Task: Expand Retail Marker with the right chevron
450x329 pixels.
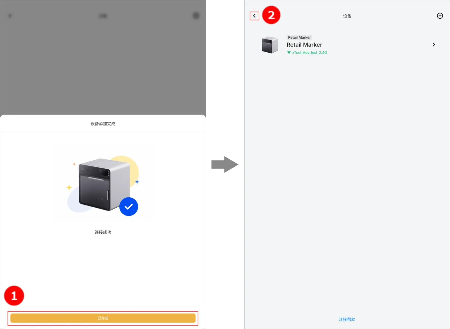Action: [434, 44]
